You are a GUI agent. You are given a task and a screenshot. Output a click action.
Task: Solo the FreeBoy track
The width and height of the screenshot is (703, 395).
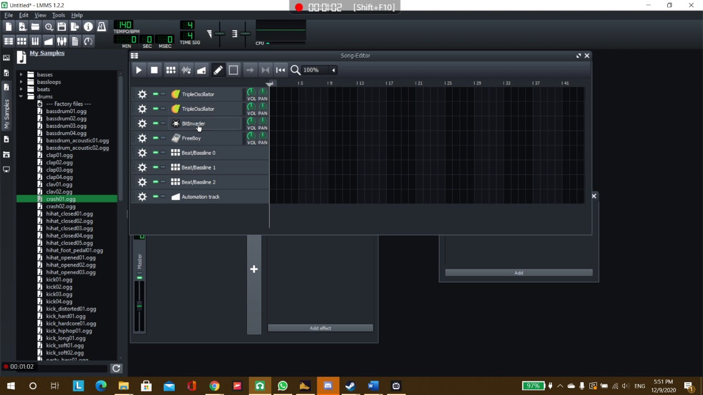[x=163, y=138]
